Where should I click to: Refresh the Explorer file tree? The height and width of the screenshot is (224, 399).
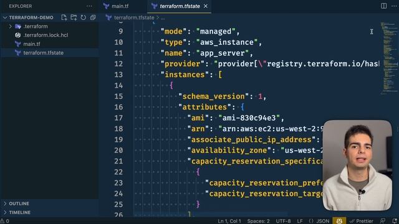(83, 17)
